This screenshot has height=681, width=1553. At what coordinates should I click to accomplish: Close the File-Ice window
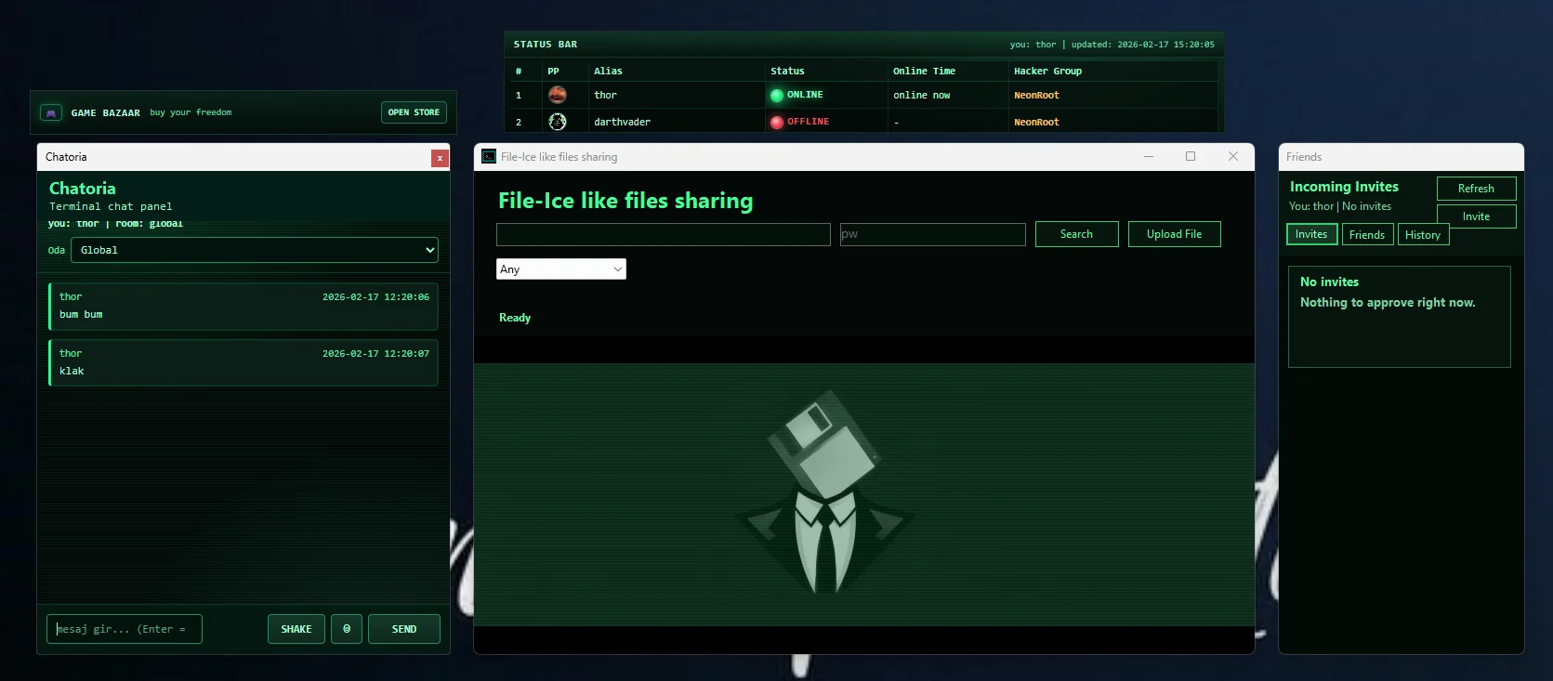tap(1233, 156)
